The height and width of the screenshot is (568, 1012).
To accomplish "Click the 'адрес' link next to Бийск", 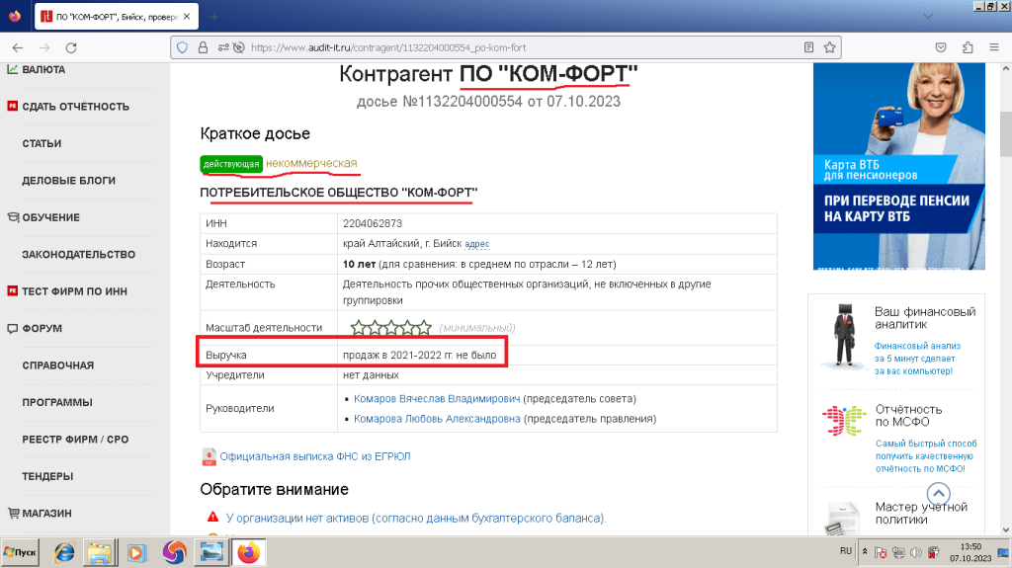I will 477,244.
